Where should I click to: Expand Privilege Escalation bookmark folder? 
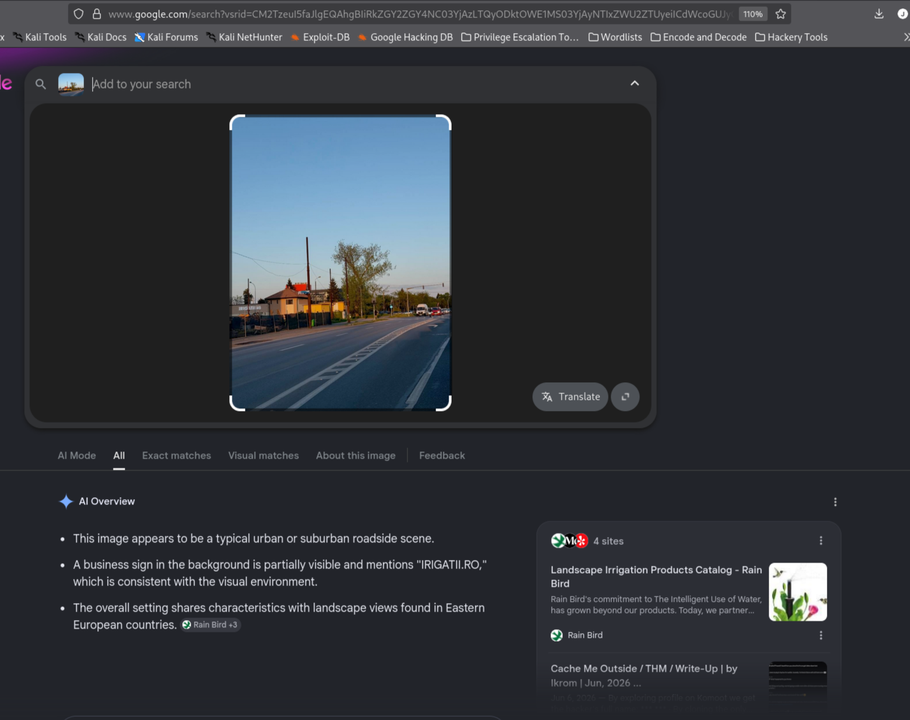(x=520, y=37)
